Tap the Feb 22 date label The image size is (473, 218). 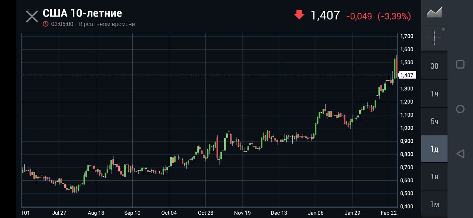point(389,213)
